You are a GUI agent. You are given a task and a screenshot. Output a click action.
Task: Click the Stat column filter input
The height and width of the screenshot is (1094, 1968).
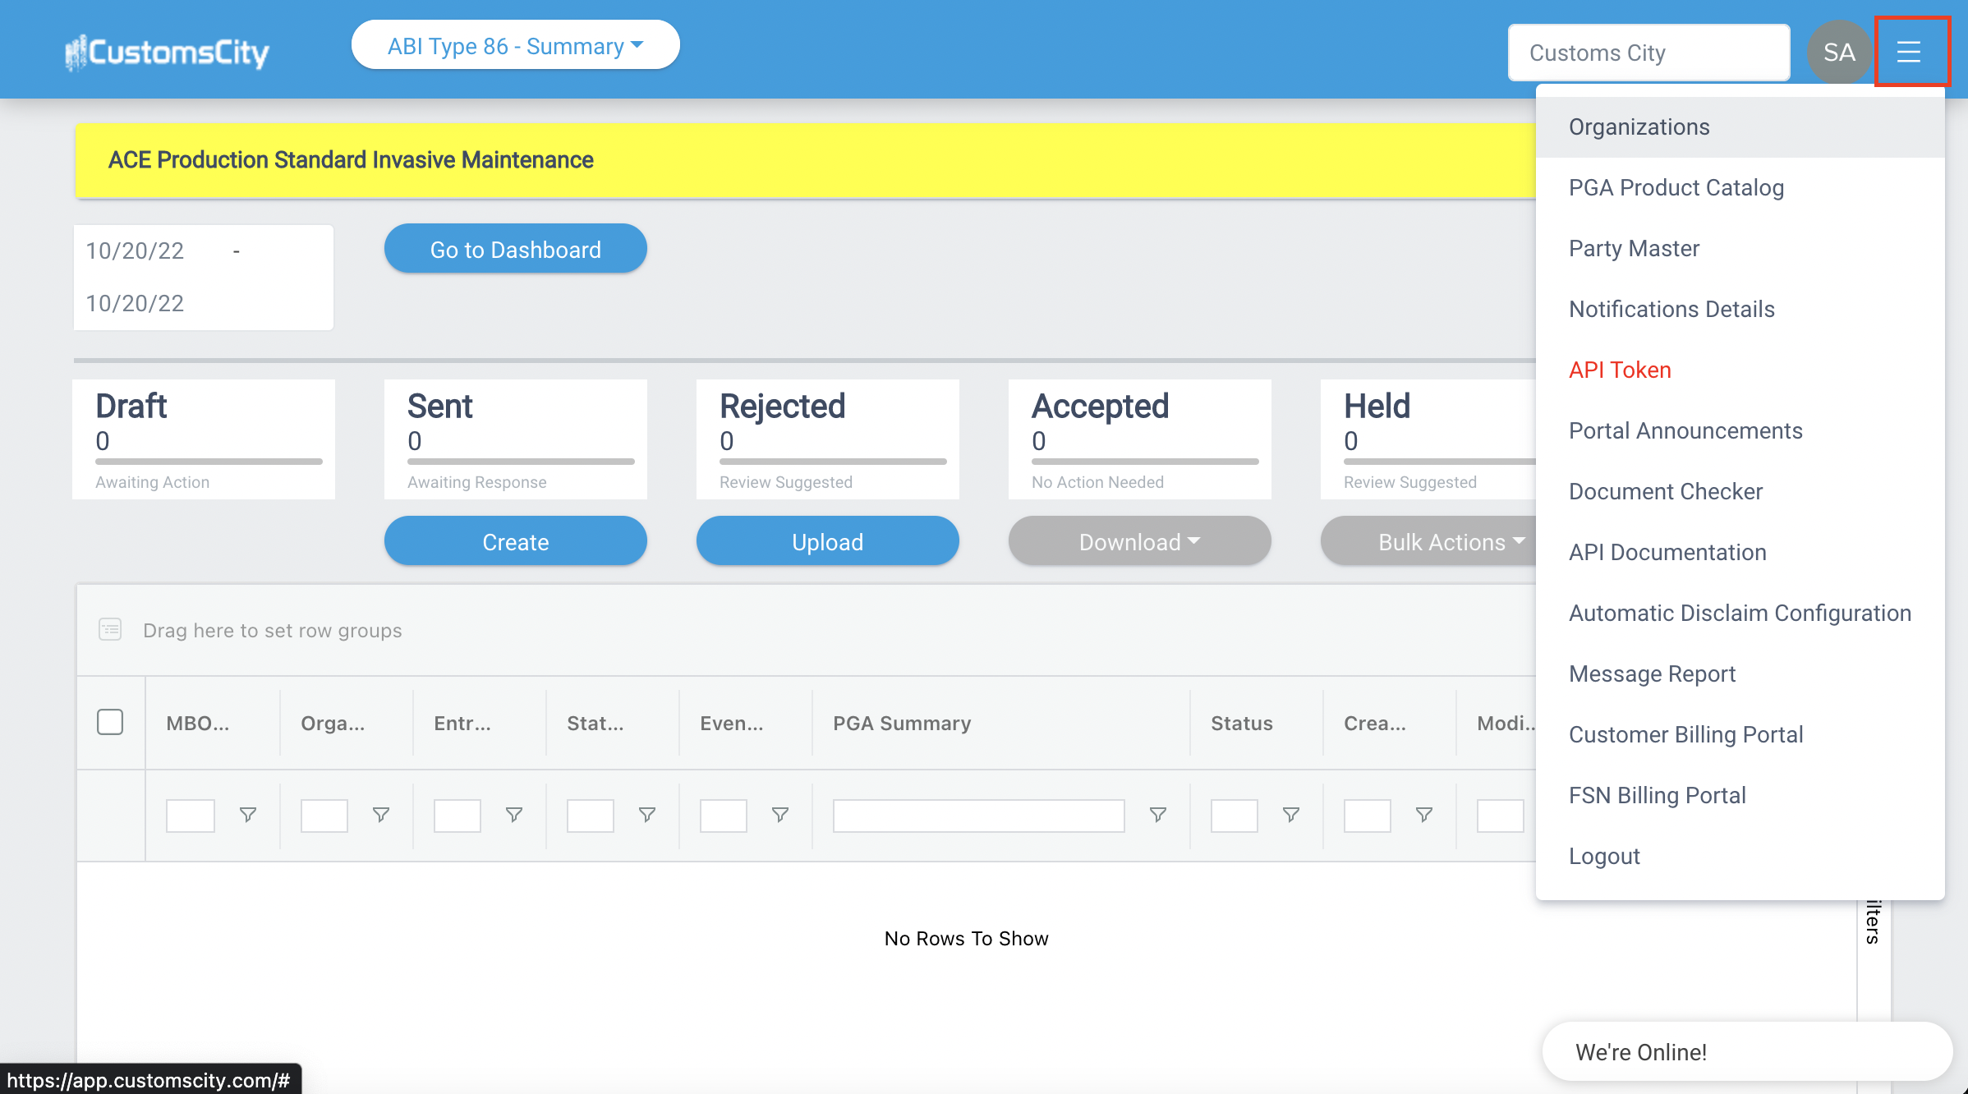(x=590, y=815)
